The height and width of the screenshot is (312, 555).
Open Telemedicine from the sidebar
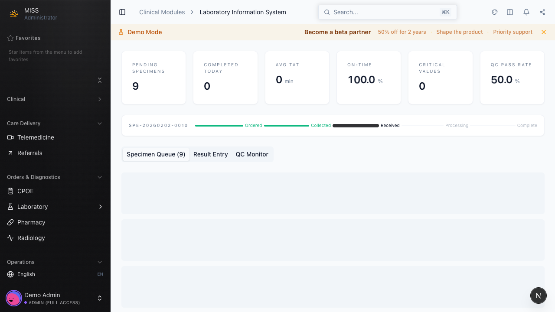point(36,137)
